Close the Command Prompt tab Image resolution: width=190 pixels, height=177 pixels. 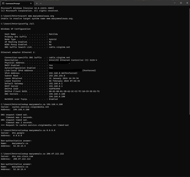pyautogui.click(x=31, y=3)
